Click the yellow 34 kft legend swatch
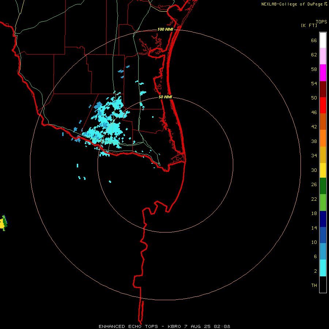This screenshot has height=329, width=329. (x=323, y=170)
